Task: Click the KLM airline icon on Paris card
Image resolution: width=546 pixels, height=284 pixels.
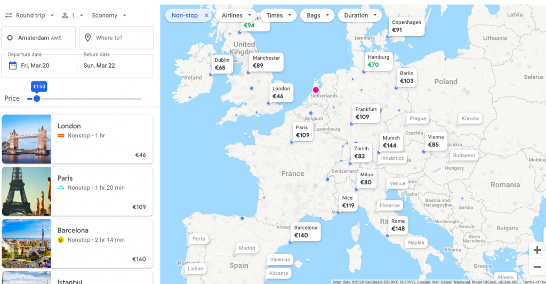Action: click(61, 188)
